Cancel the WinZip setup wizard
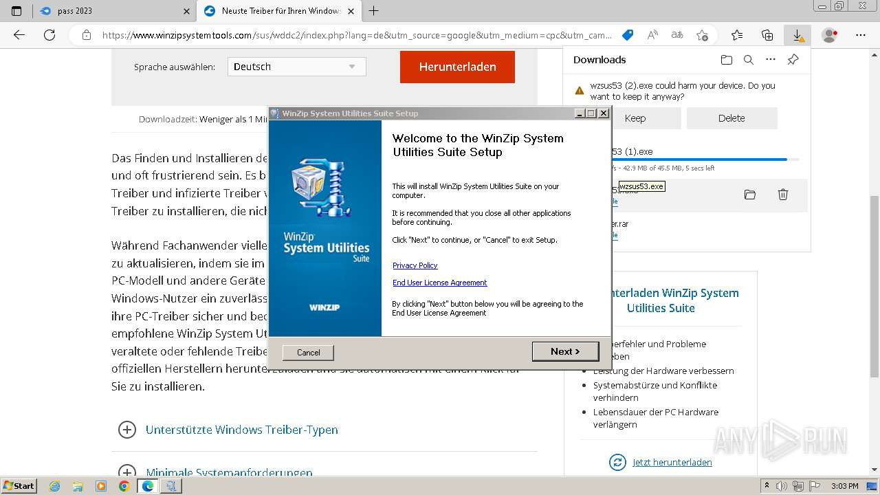Image resolution: width=880 pixels, height=495 pixels. click(308, 352)
